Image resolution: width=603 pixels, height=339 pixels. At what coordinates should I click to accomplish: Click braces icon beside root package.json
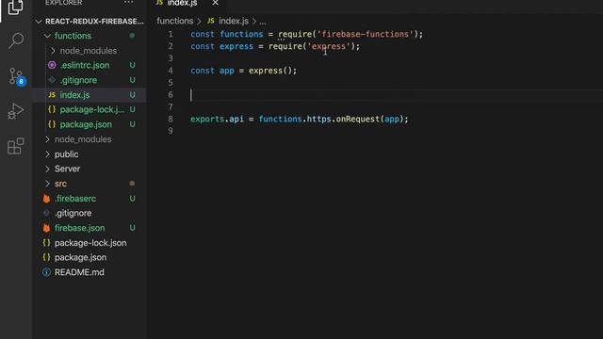point(46,257)
